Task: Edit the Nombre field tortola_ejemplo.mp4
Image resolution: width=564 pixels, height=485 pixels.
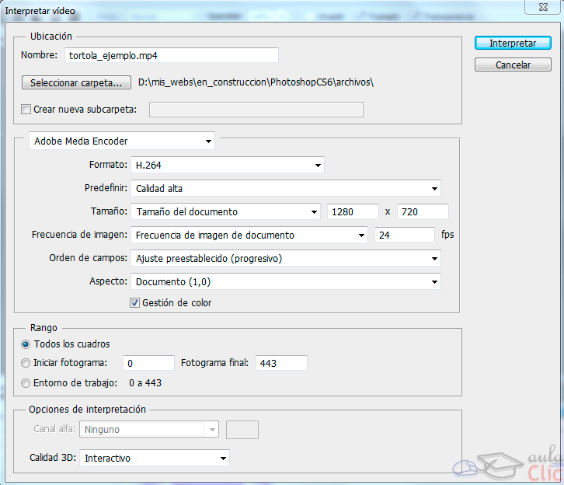Action: point(172,55)
